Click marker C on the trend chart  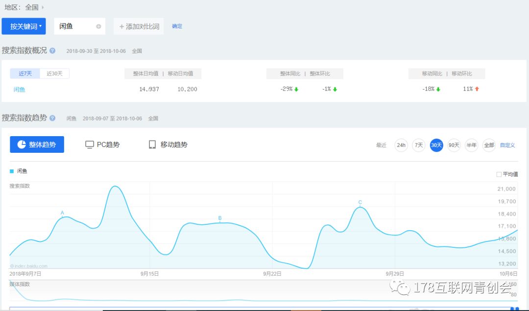360,202
